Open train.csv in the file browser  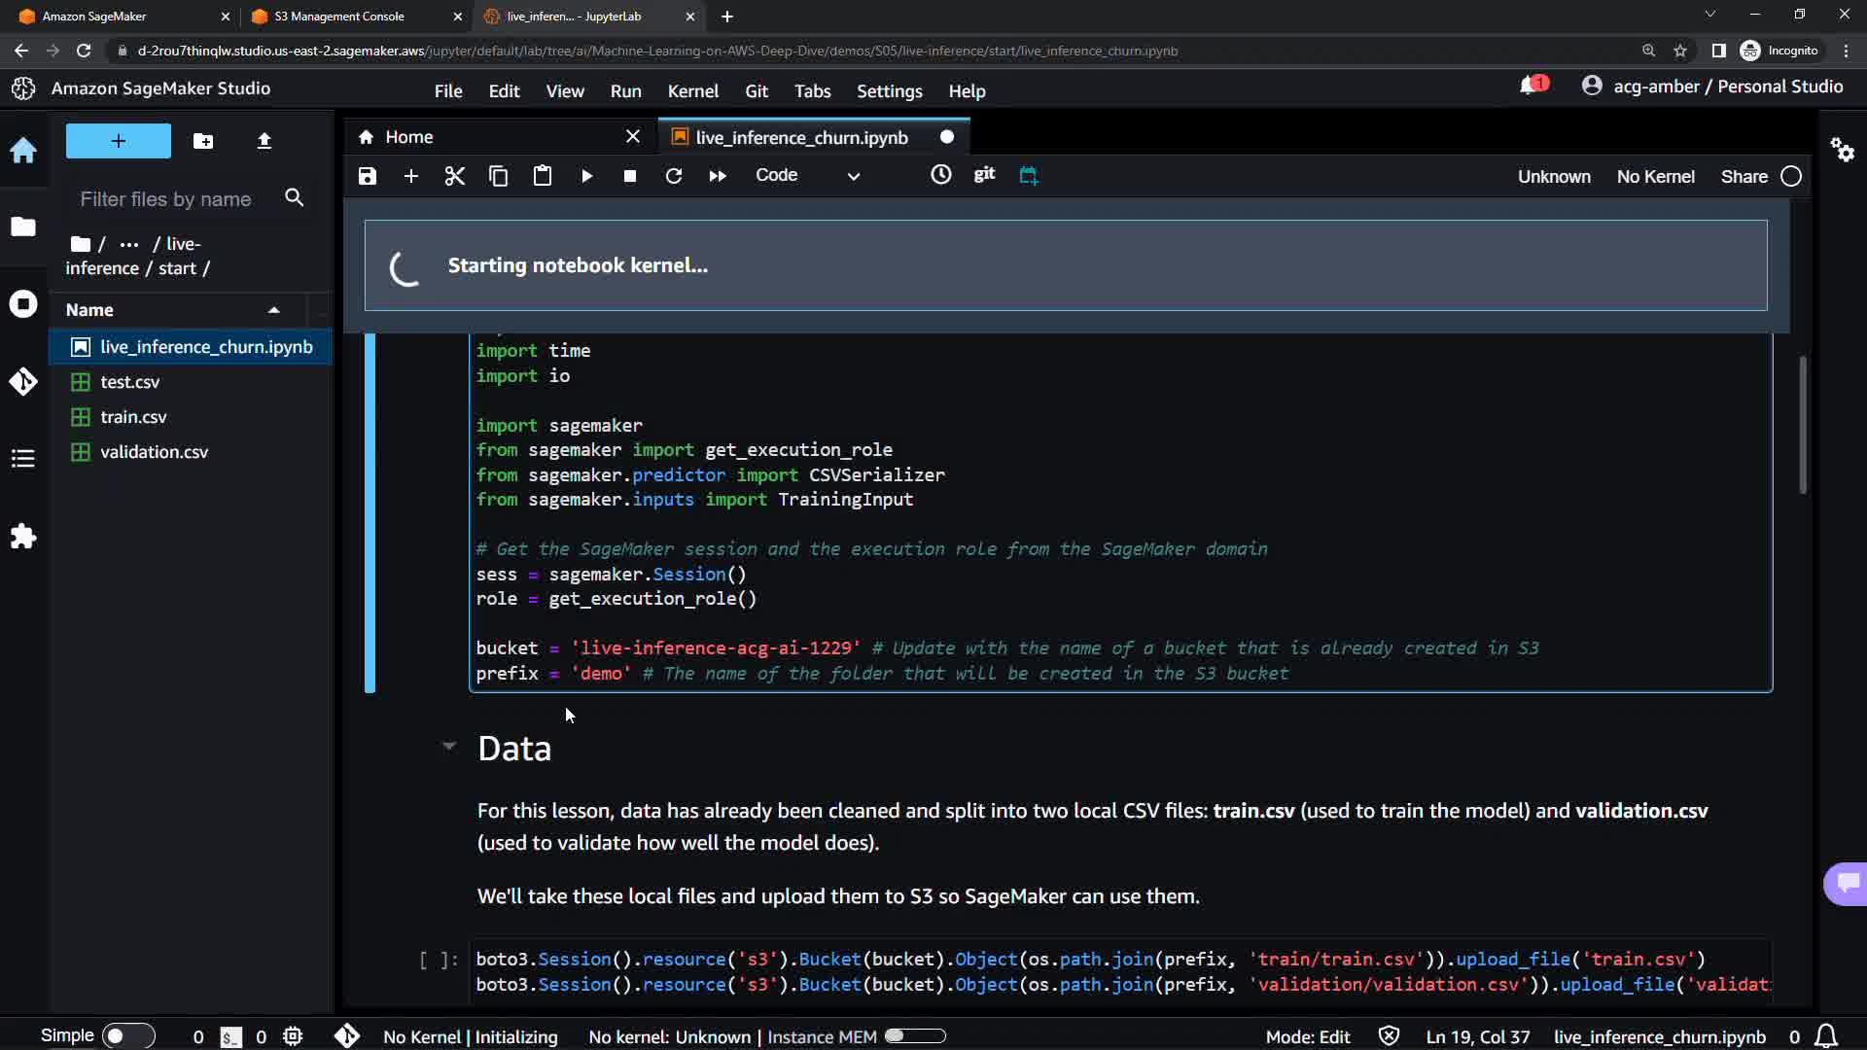[x=133, y=417]
